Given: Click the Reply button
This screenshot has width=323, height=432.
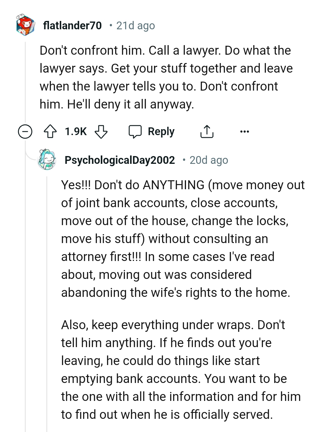Looking at the screenshot, I should click(161, 131).
